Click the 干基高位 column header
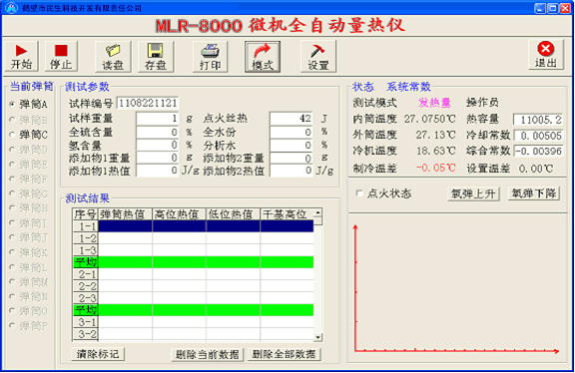Viewport: 575px width, 373px height. click(x=287, y=214)
